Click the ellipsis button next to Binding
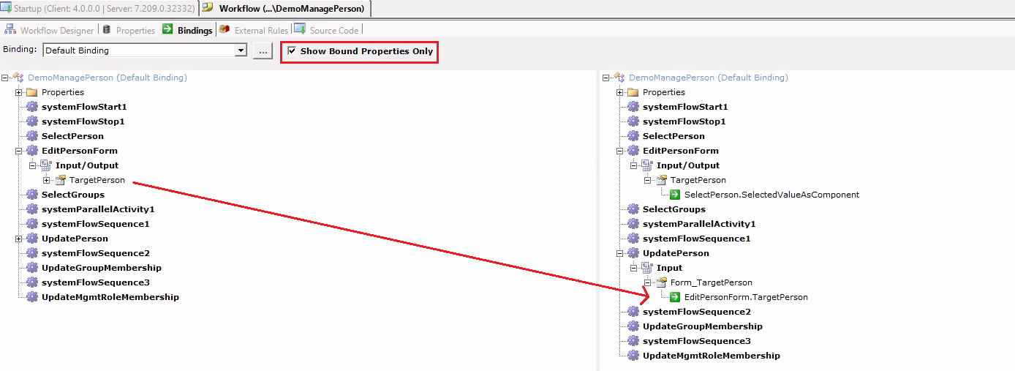1015x371 pixels. [263, 51]
